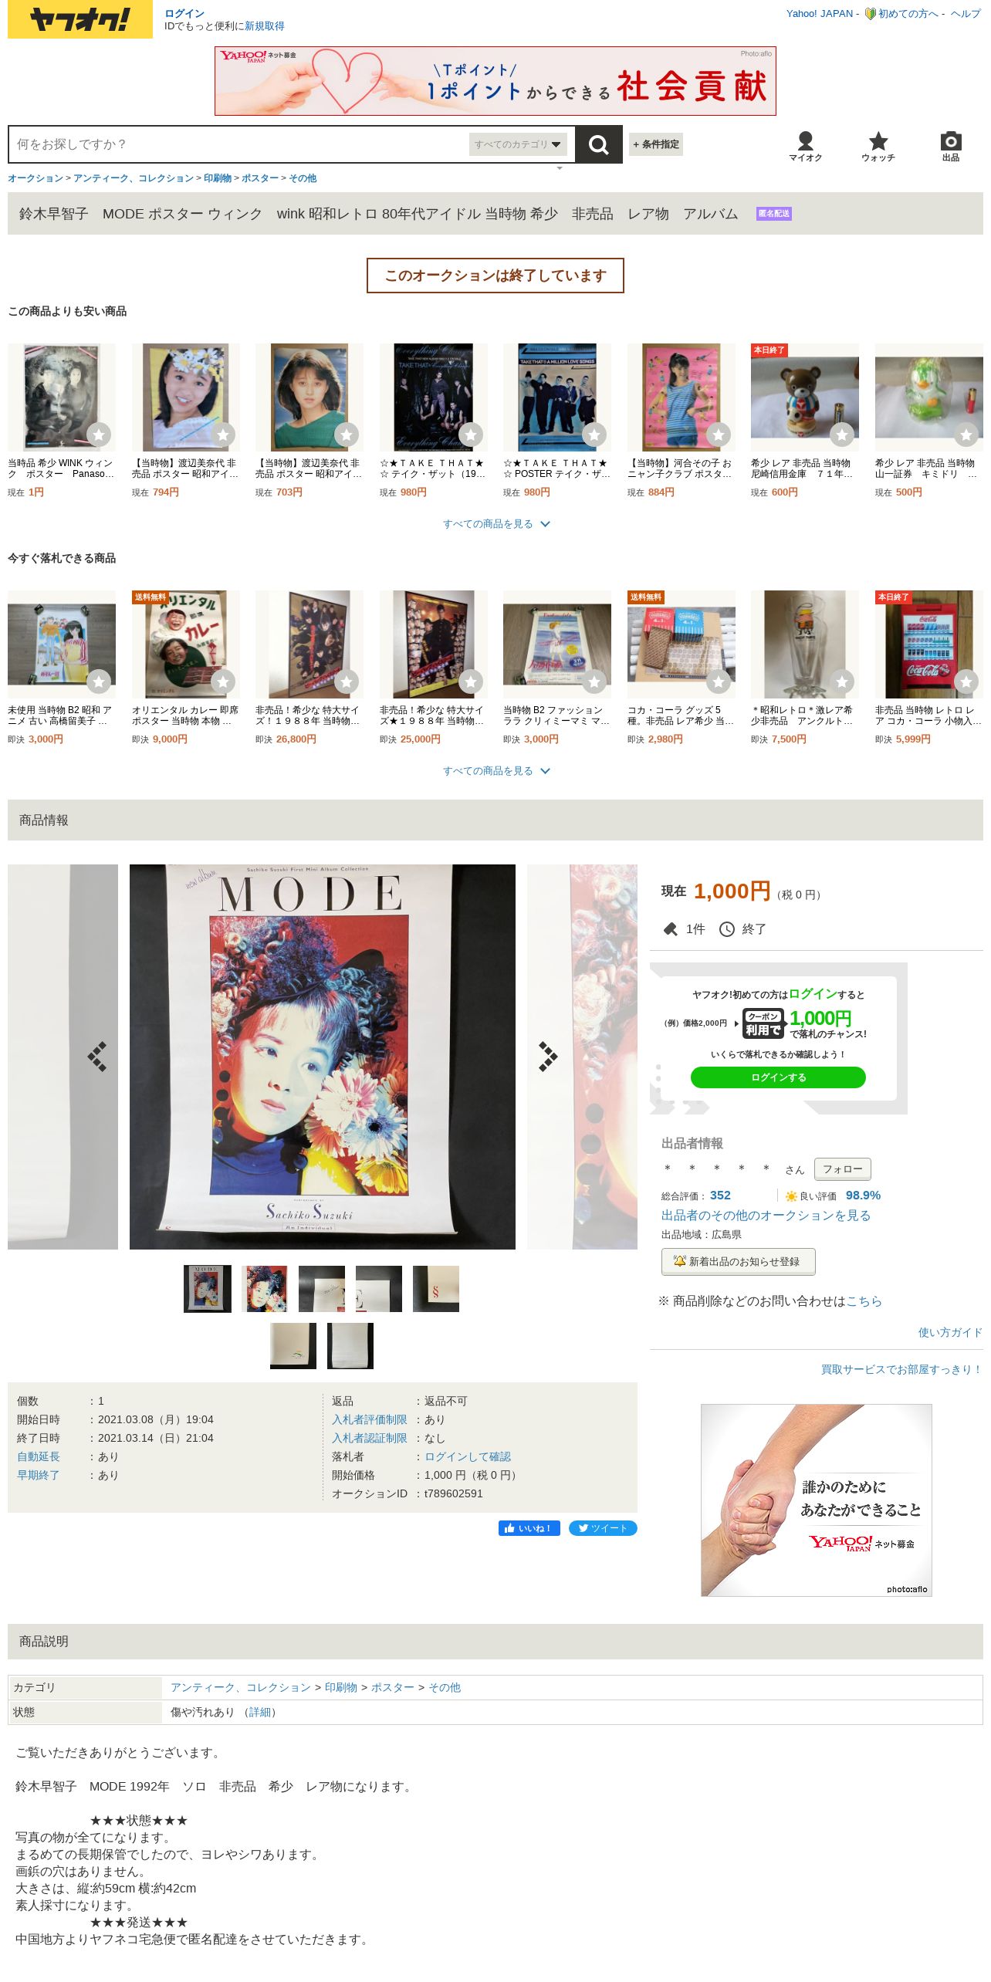This screenshot has height=1982, width=991.
Task: Click the ポスター breadcrumb link
Action: (x=260, y=178)
